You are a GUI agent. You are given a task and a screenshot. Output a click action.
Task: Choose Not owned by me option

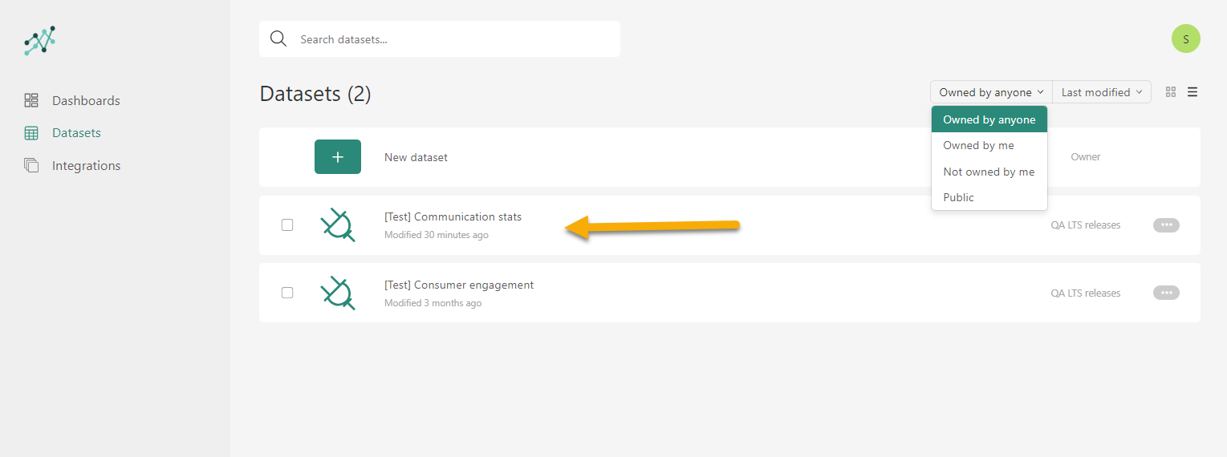coord(989,172)
